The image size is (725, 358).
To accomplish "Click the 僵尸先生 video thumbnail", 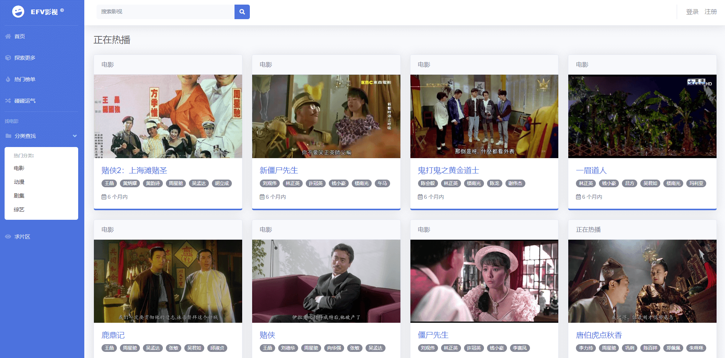I will coord(484,281).
